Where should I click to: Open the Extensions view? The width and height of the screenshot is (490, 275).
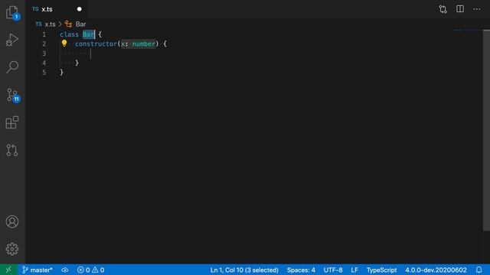click(12, 122)
